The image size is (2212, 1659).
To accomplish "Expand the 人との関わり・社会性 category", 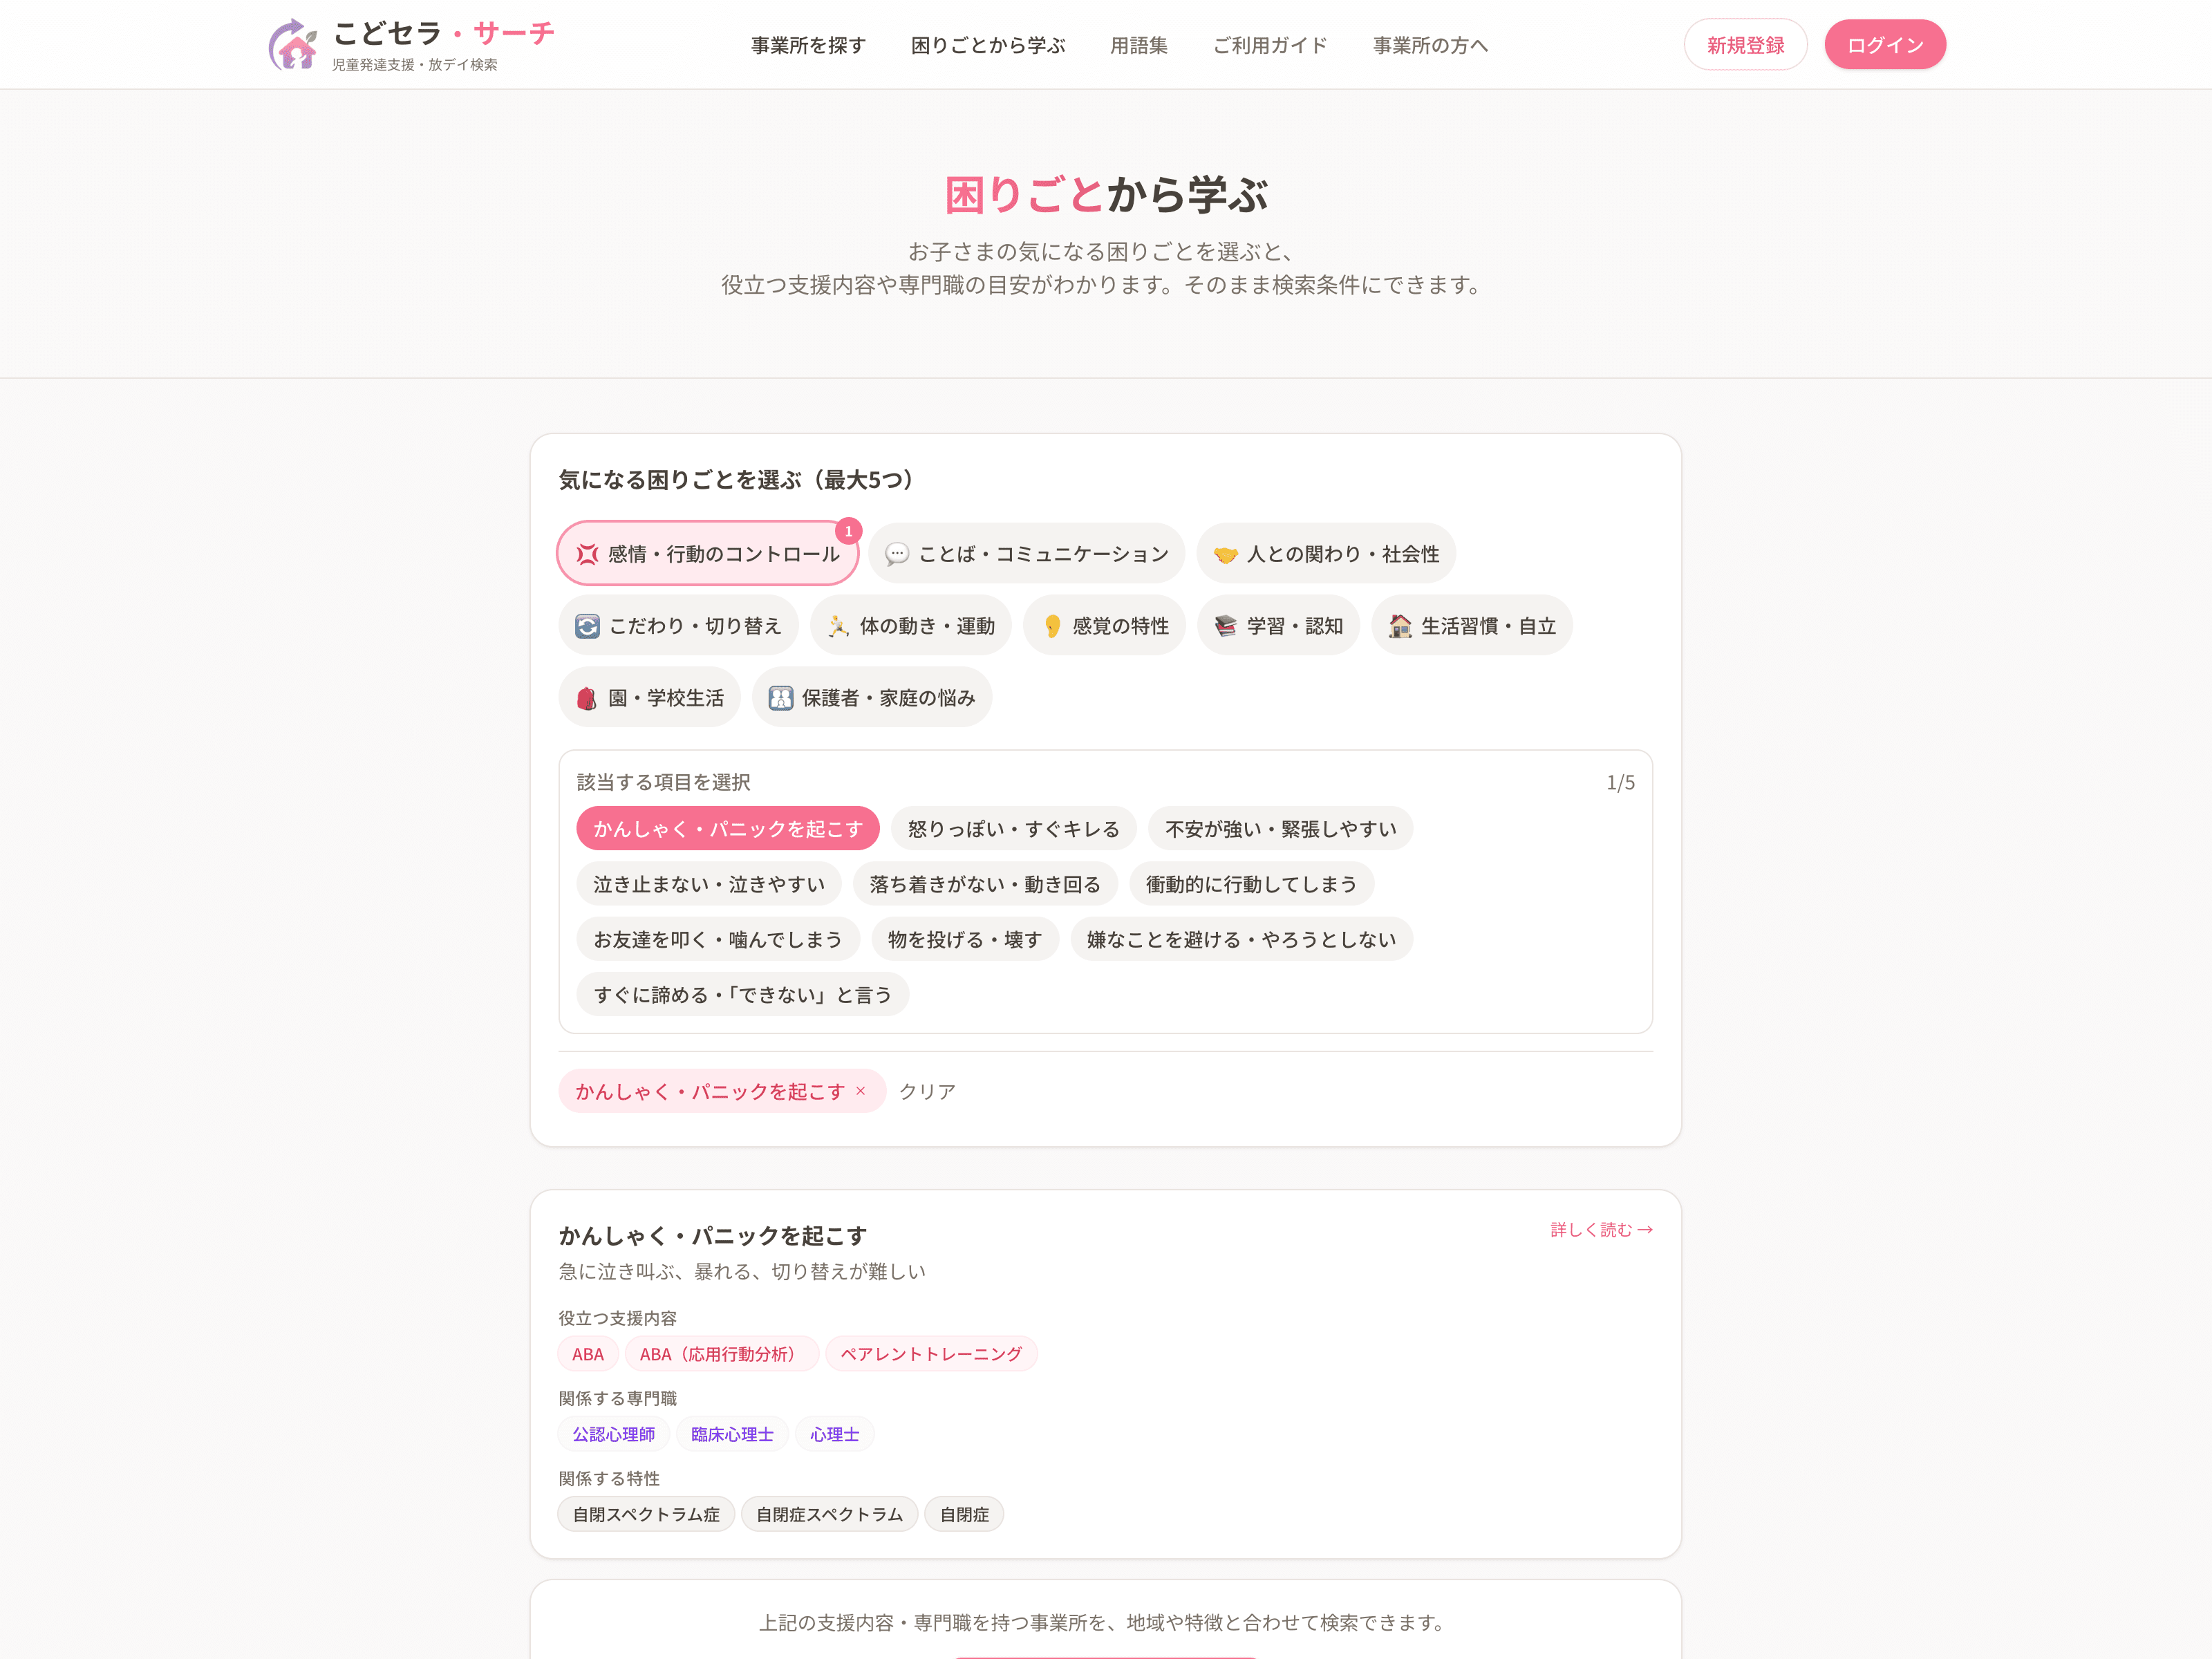I will pos(1325,554).
